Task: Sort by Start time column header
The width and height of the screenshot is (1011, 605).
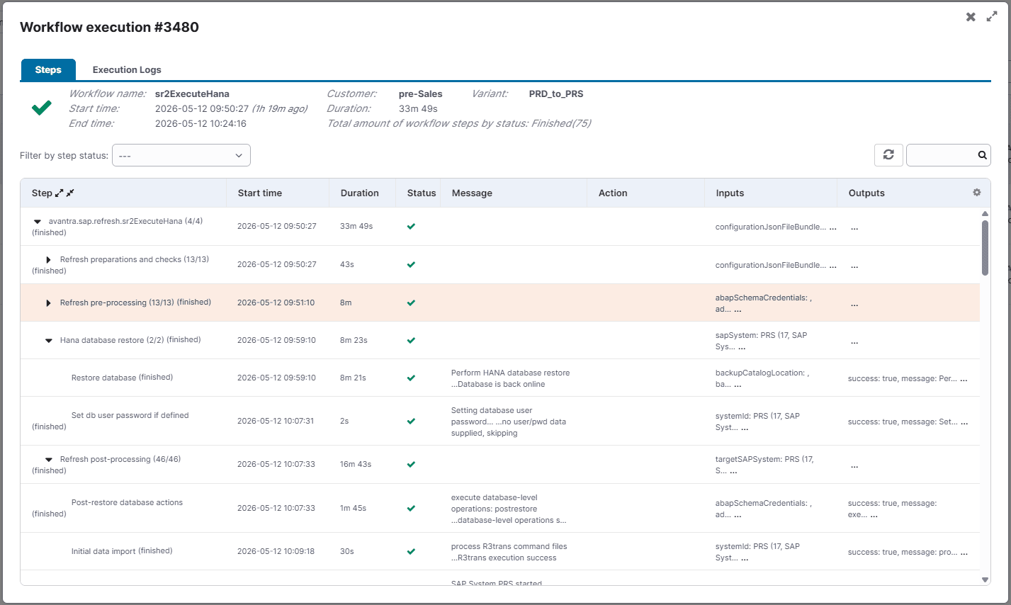Action: pos(260,193)
